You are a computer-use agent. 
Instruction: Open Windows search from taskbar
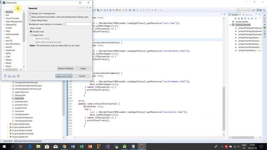click(x=13, y=146)
